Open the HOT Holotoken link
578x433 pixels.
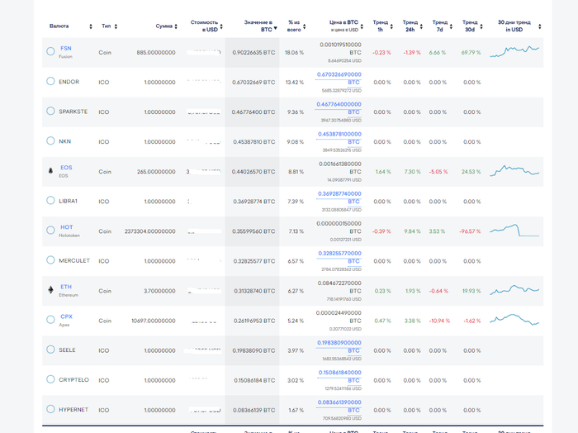[67, 227]
